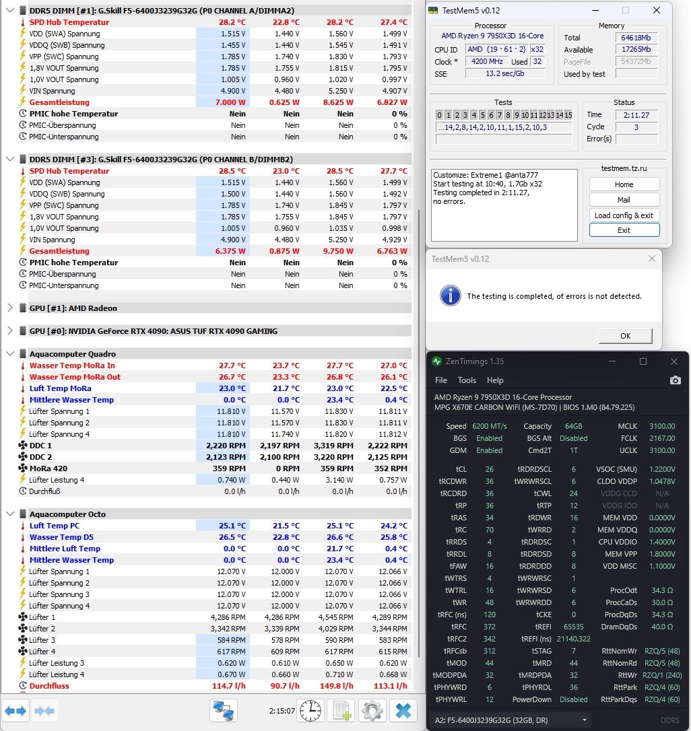691x731 pixels.
Task: Click the TestMem5 Time value field
Action: pos(636,115)
